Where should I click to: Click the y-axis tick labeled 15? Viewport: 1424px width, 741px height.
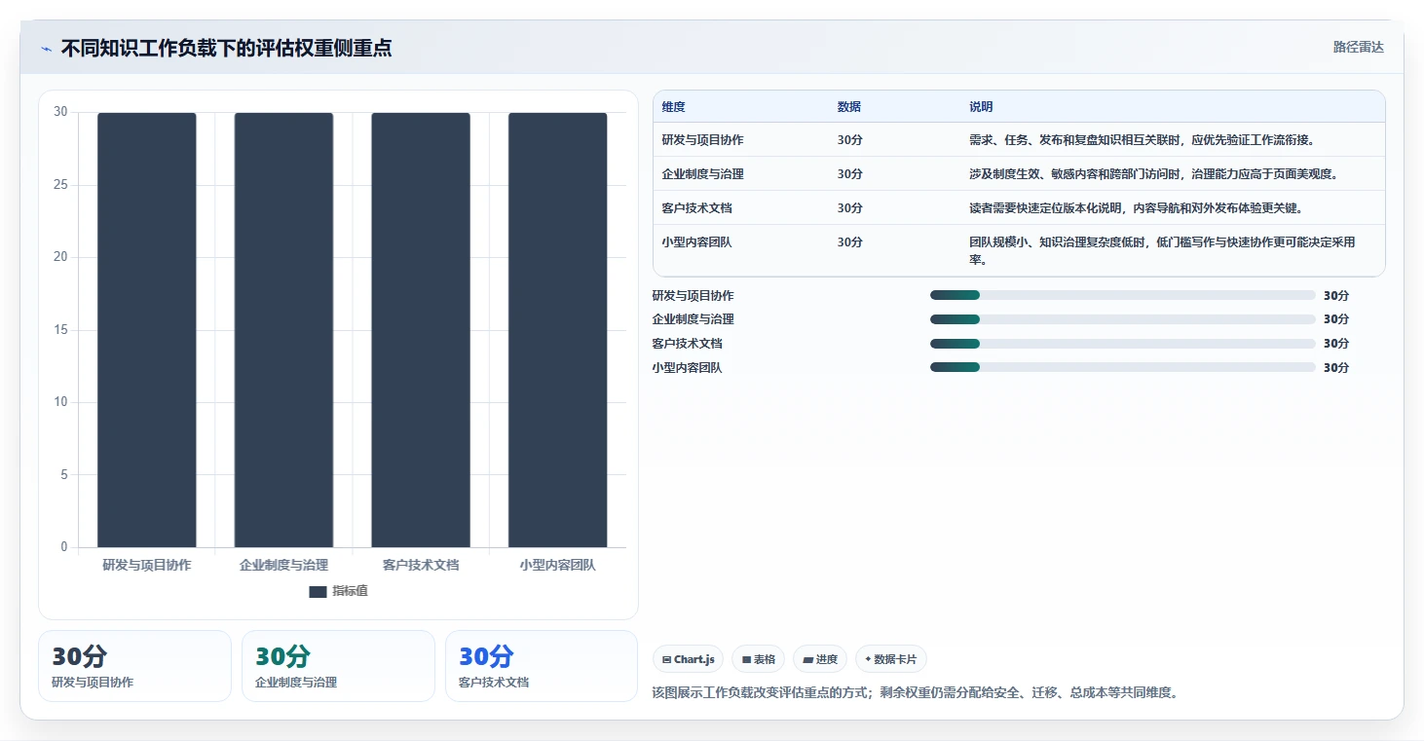tap(60, 330)
